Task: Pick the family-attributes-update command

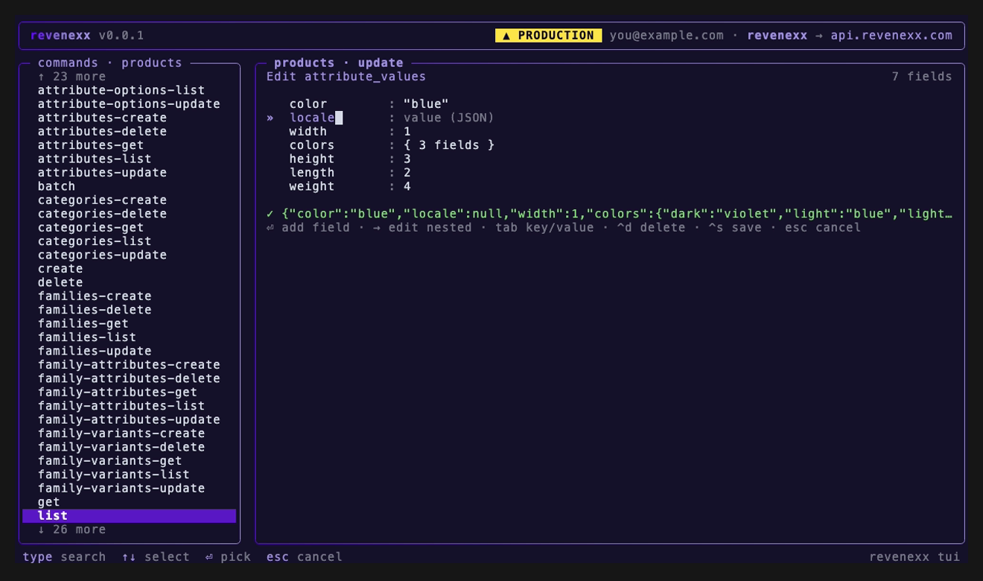Action: pyautogui.click(x=129, y=419)
